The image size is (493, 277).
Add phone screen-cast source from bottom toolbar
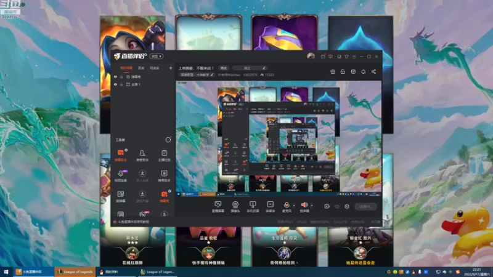(x=253, y=207)
